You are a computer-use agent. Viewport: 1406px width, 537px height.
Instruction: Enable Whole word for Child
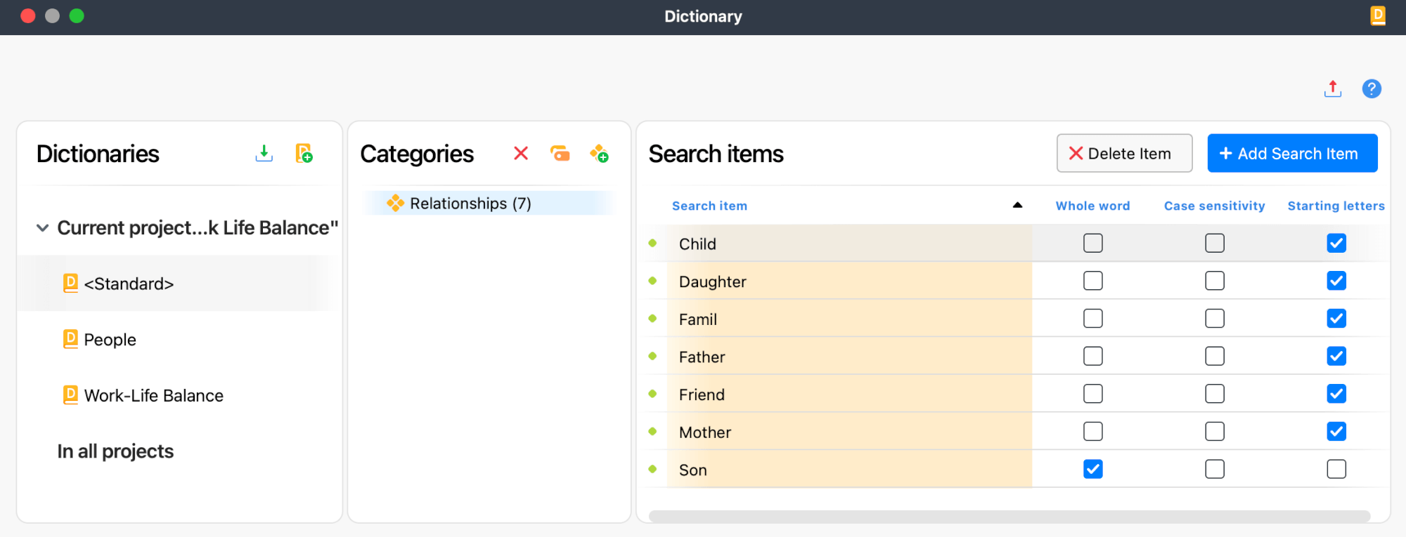pyautogui.click(x=1093, y=243)
